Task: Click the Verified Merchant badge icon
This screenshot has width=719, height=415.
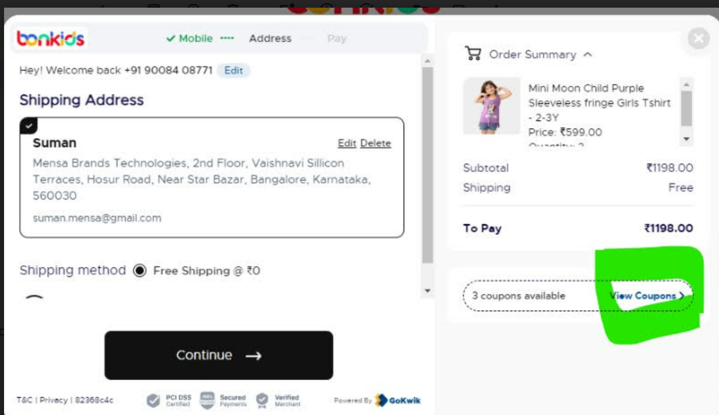Action: pyautogui.click(x=262, y=400)
